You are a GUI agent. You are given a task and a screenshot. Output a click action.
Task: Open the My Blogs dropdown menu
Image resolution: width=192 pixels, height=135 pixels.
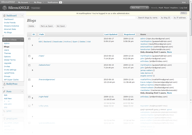click(39, 2)
